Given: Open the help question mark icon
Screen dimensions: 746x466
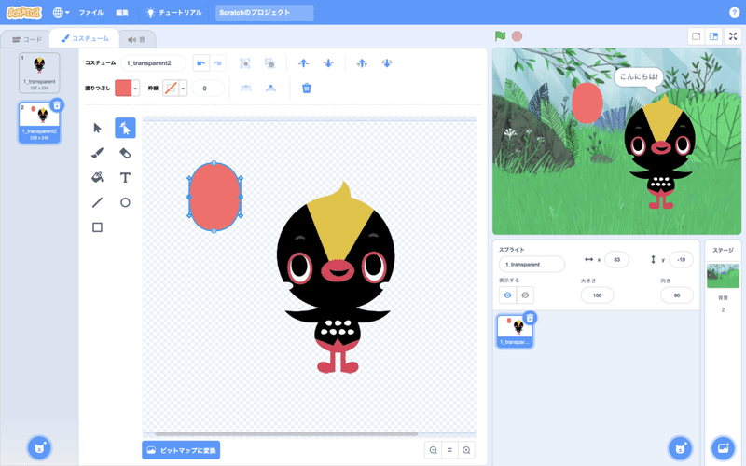Looking at the screenshot, I should [734, 12].
